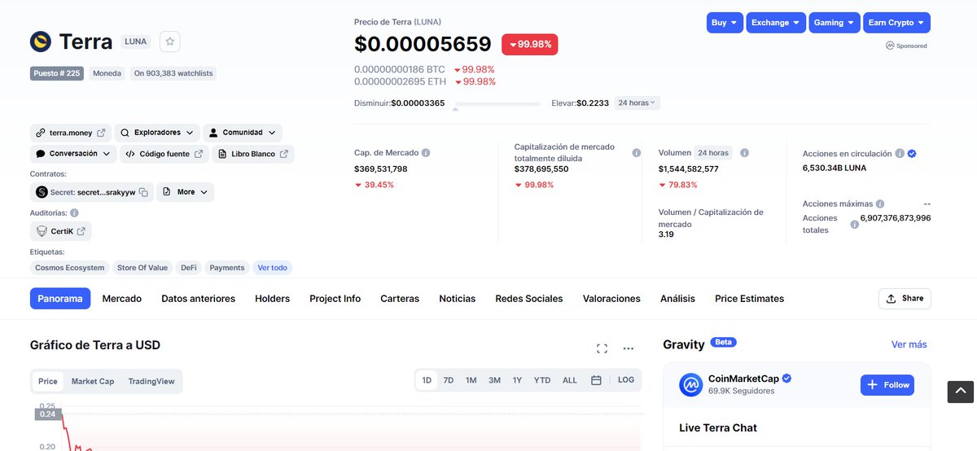The image size is (977, 451).
Task: Show info for Cap. de Mercado
Action: tap(426, 153)
